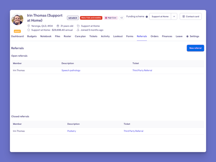The image size is (216, 162).
Task: Click the Risks: Falls and mobility tag
Action: (91, 18)
